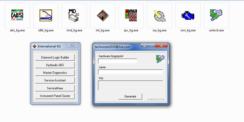Launch the Hydraulic ABS button
The height and width of the screenshot is (122, 244).
(x=55, y=65)
